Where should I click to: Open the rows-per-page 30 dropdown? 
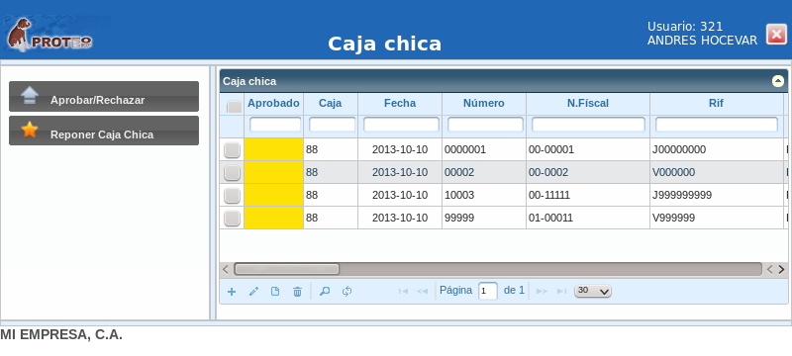pyautogui.click(x=593, y=291)
